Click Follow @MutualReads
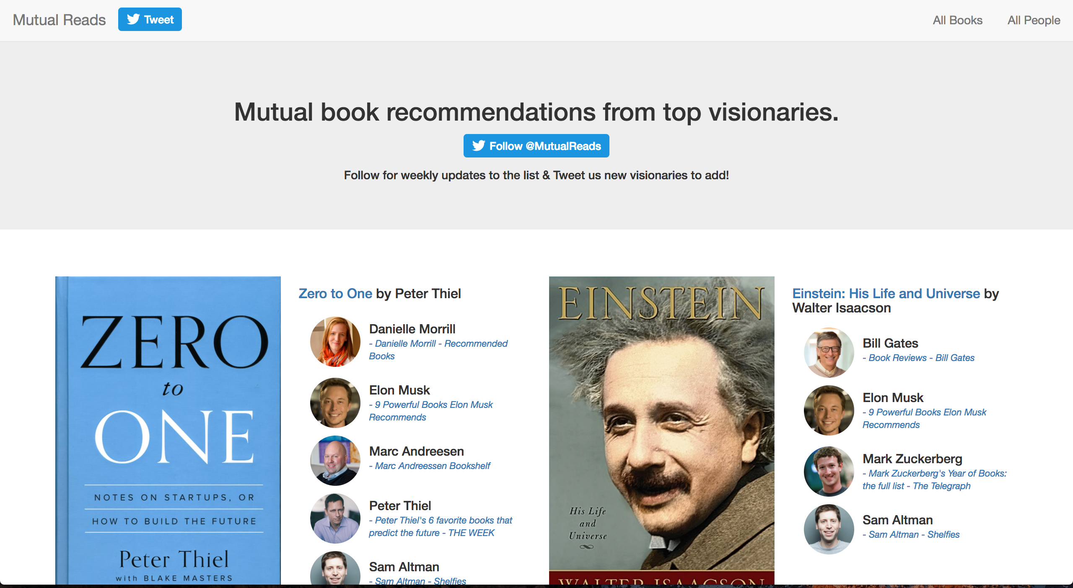 coord(536,146)
